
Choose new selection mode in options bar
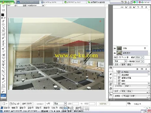tap(11, 104)
